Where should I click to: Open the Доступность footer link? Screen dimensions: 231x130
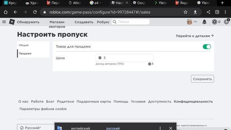(160, 101)
